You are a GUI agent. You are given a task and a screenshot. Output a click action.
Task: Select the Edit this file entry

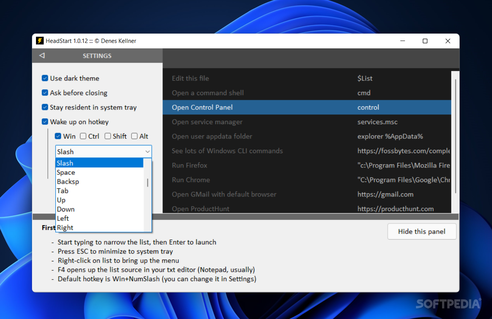(x=307, y=78)
